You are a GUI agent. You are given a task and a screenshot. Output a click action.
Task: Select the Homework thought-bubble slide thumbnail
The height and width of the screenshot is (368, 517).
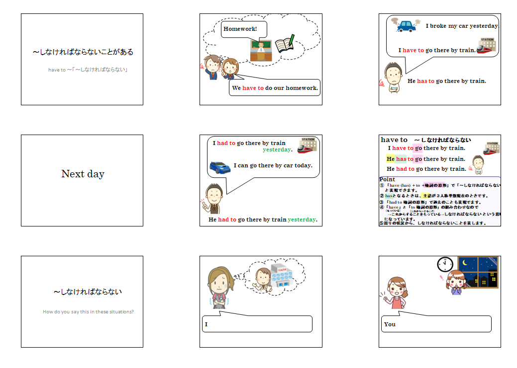[x=261, y=59]
